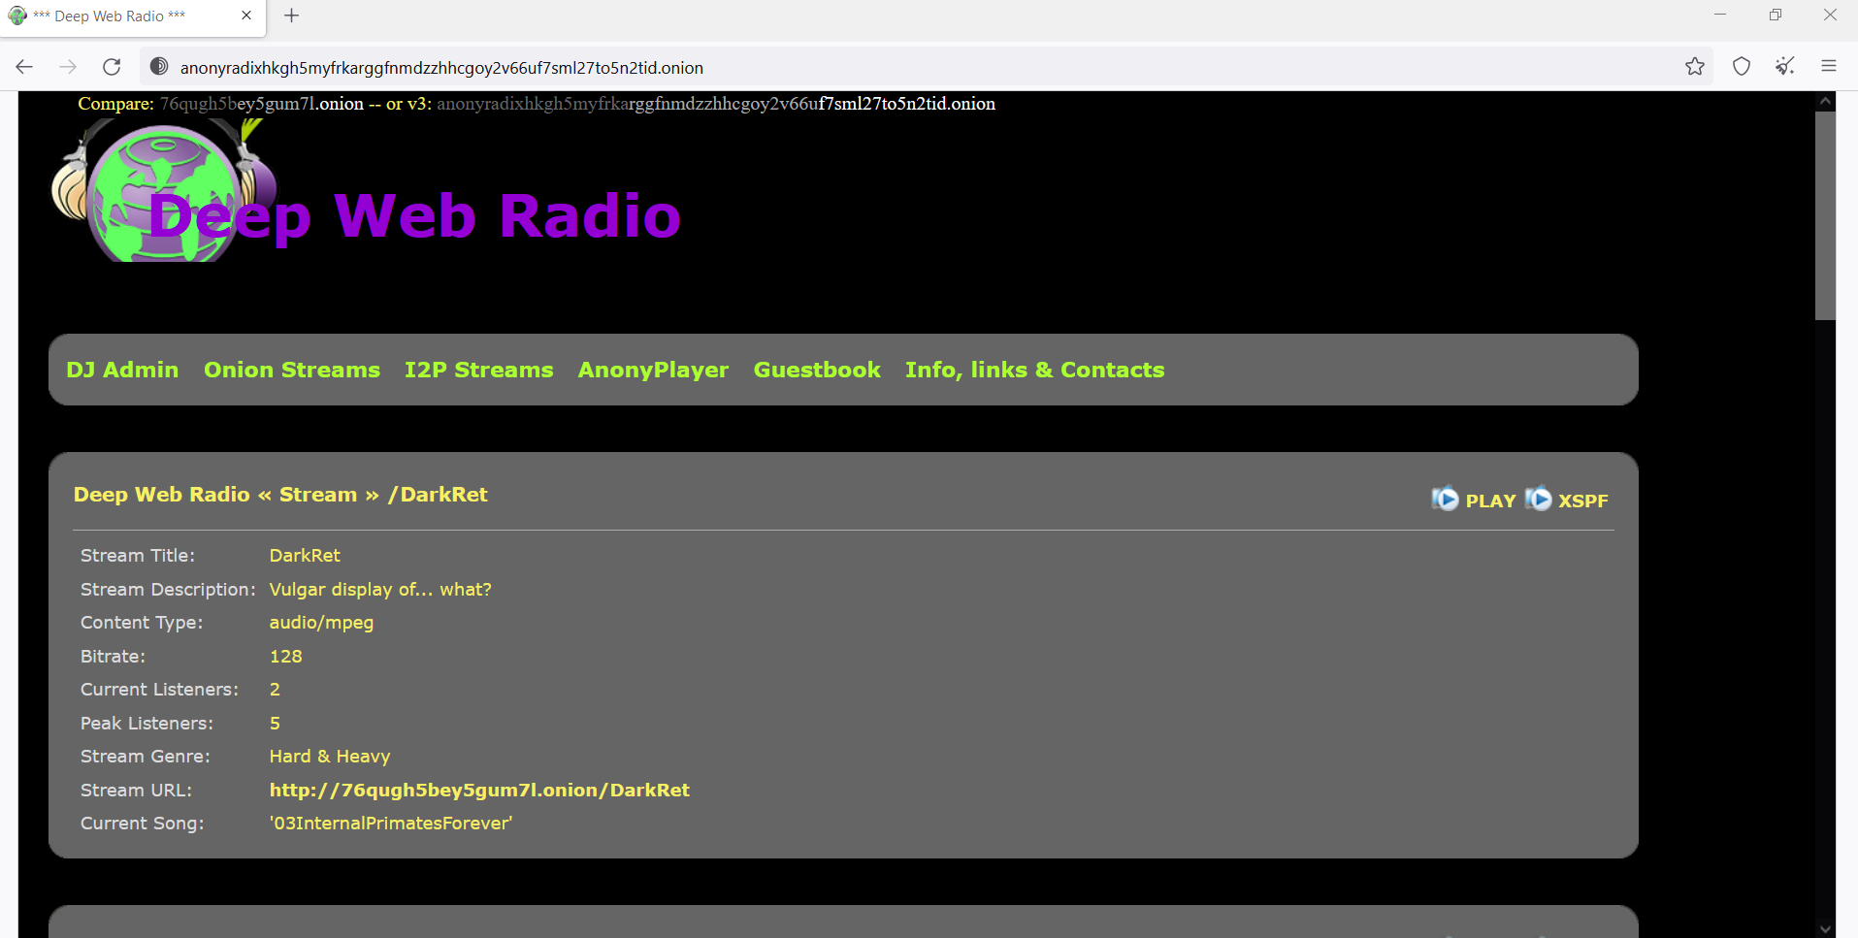Navigate to I2P Streams

coord(478,370)
